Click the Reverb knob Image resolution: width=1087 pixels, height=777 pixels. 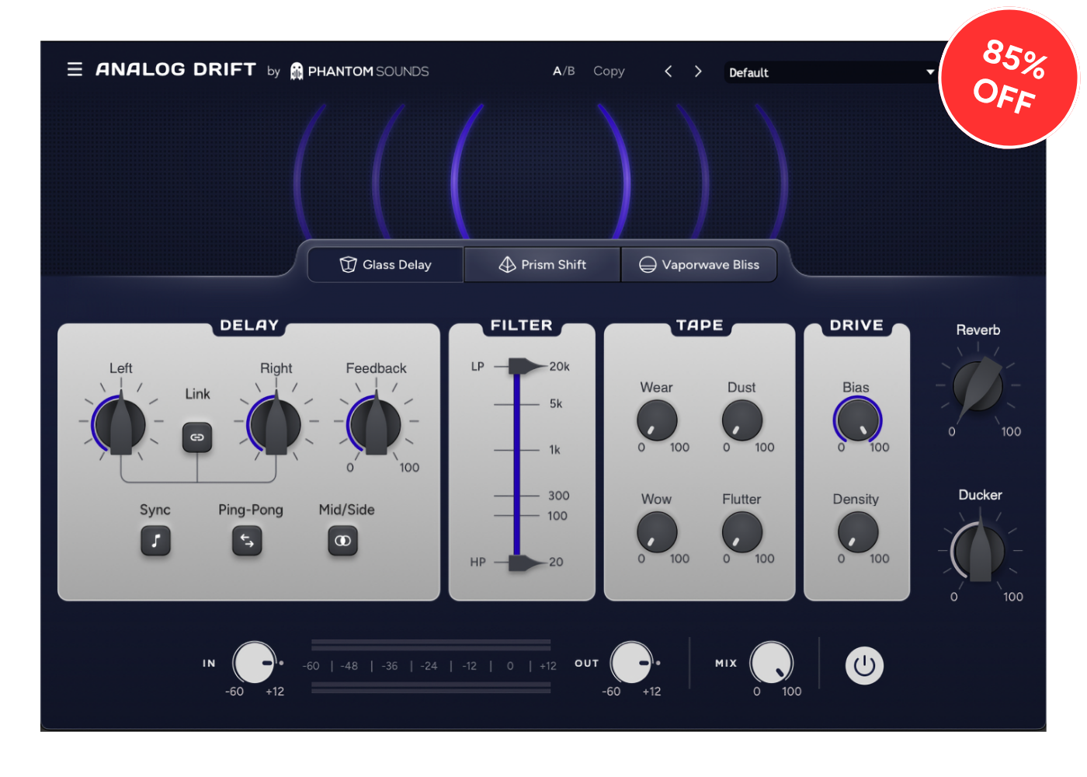click(x=978, y=386)
